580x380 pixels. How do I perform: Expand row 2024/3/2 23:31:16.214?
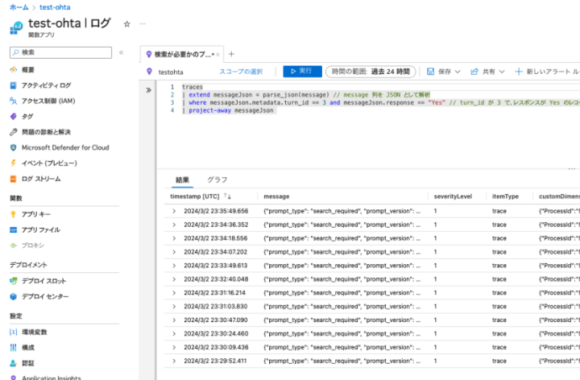(x=174, y=293)
